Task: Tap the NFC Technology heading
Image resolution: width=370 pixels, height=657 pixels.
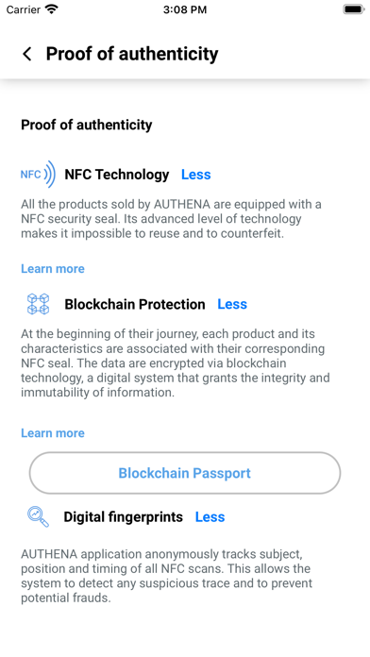Action: coord(117,175)
